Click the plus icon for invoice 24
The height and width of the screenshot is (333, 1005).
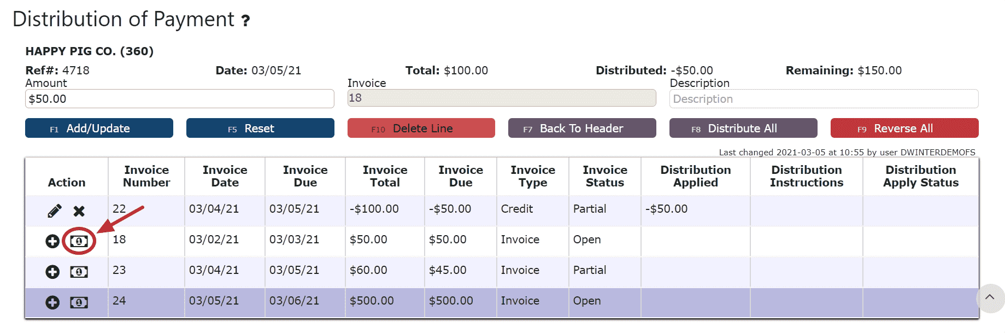coord(52,302)
